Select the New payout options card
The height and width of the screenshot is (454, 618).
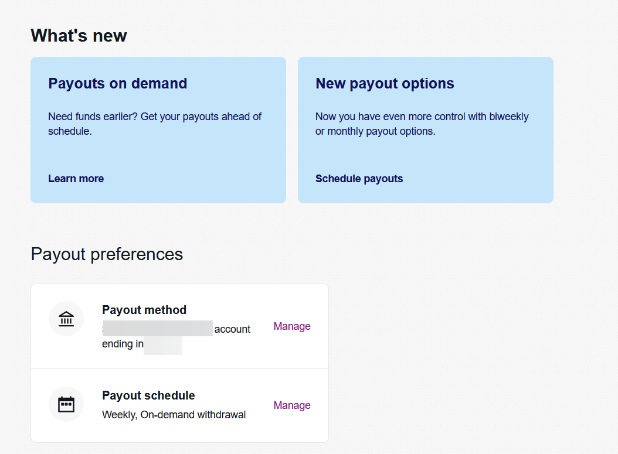[x=426, y=129]
